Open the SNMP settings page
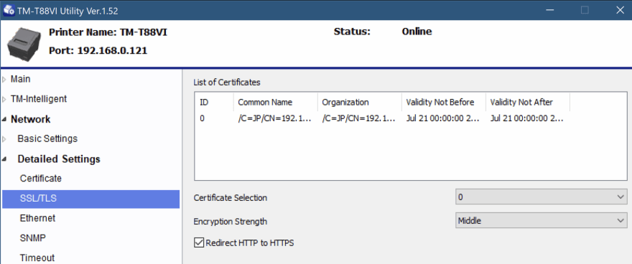 click(32, 238)
